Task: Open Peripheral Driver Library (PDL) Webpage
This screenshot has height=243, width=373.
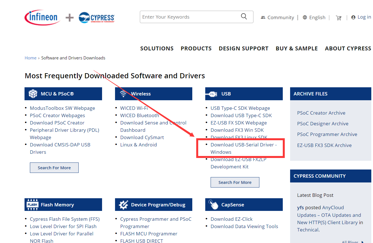Action: [x=65, y=134]
